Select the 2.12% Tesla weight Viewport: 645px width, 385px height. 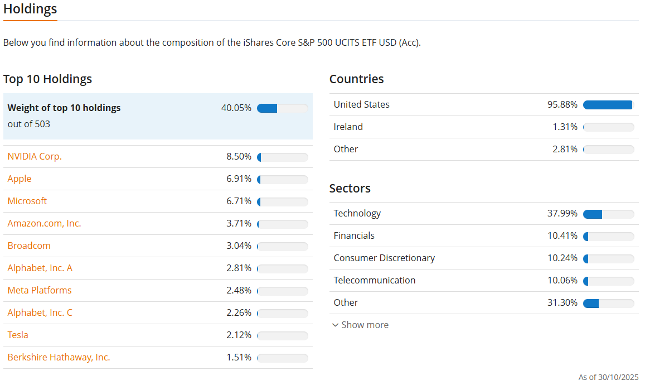click(239, 335)
